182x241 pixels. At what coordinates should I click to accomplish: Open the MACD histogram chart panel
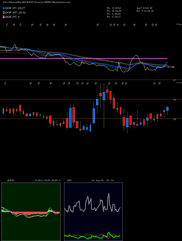tap(31, 212)
